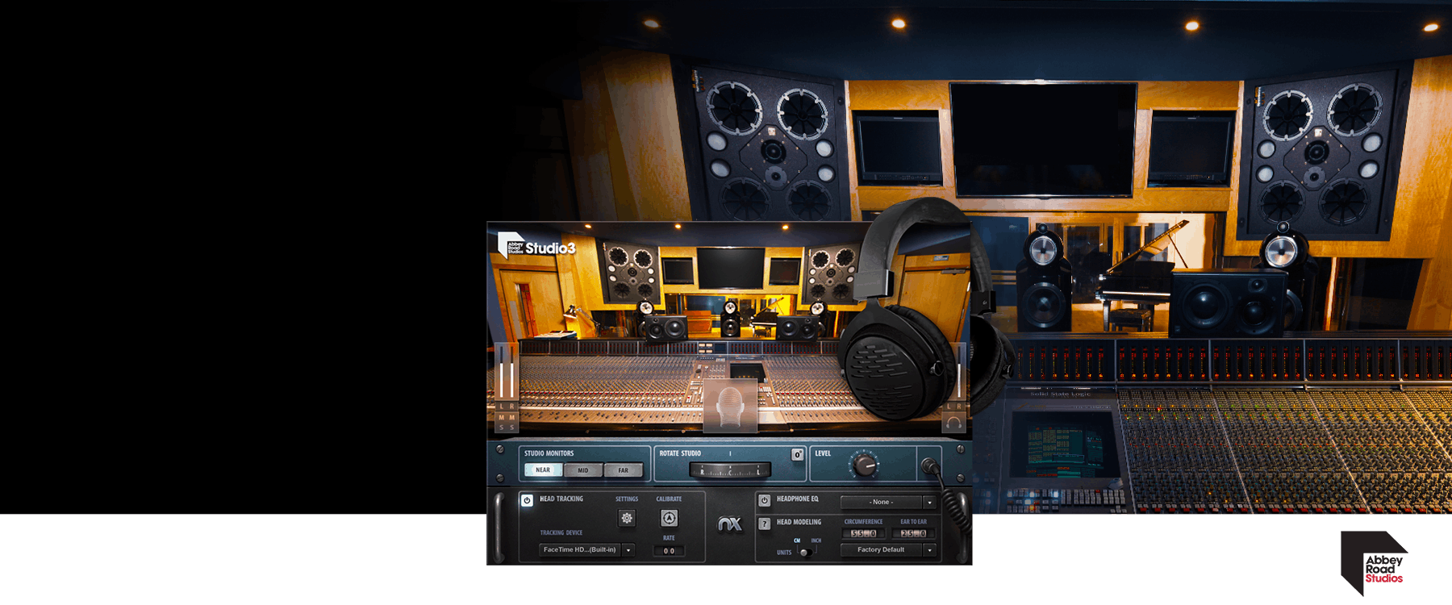Open the Factory Default preset dropdown arrow
This screenshot has height=605, width=1452.
point(929,550)
